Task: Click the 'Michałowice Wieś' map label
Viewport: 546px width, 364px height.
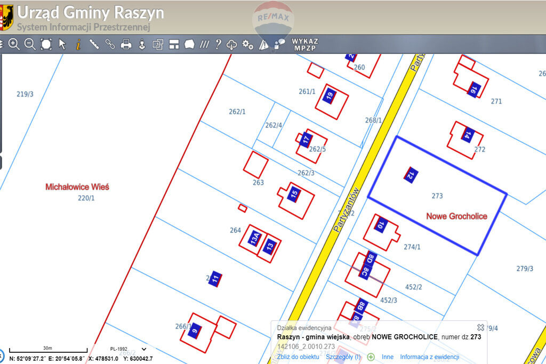Action: (x=77, y=187)
